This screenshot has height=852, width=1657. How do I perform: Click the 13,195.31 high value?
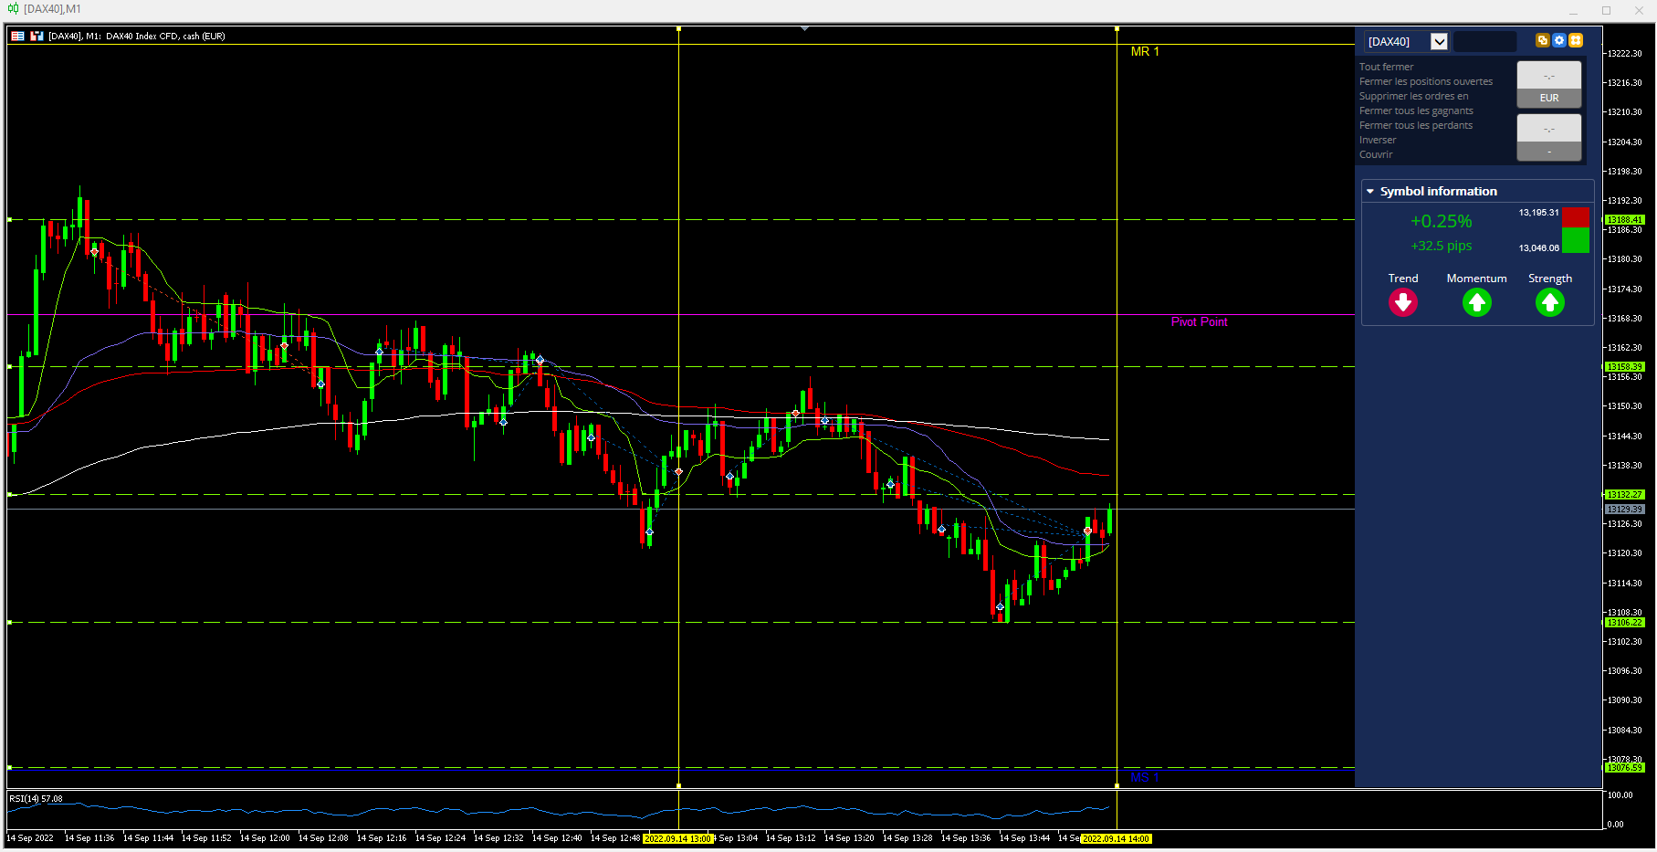click(x=1538, y=213)
